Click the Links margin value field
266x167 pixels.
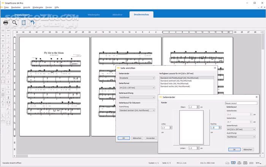point(165,128)
